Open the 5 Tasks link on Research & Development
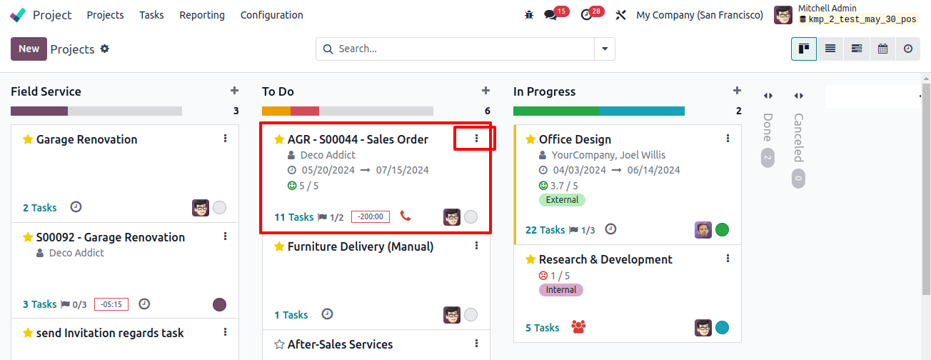 point(542,328)
